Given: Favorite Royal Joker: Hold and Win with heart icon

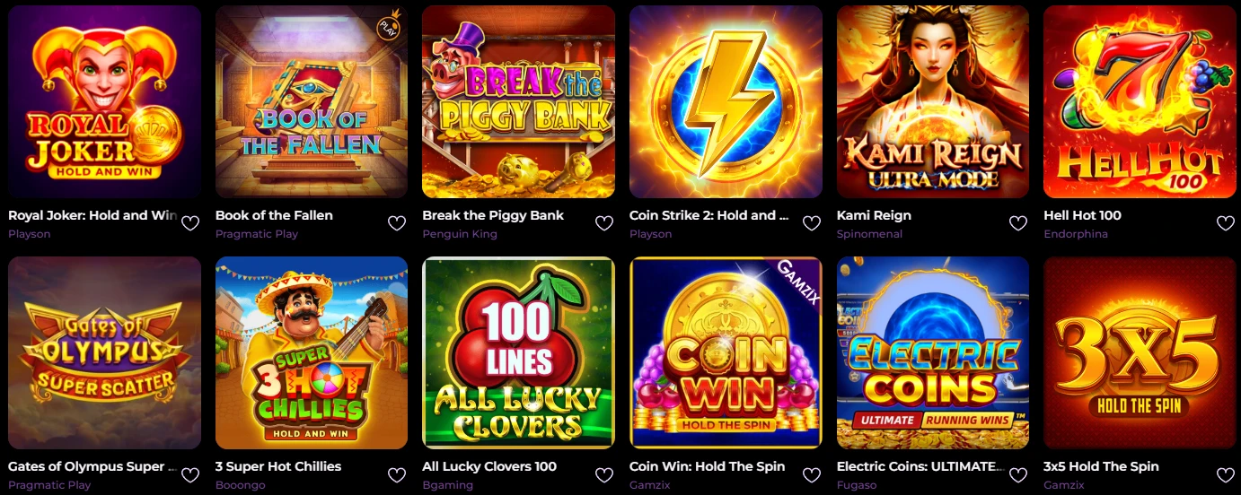Looking at the screenshot, I should [190, 223].
